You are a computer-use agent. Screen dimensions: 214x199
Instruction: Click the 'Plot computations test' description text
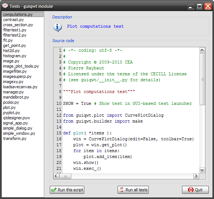[95, 26]
